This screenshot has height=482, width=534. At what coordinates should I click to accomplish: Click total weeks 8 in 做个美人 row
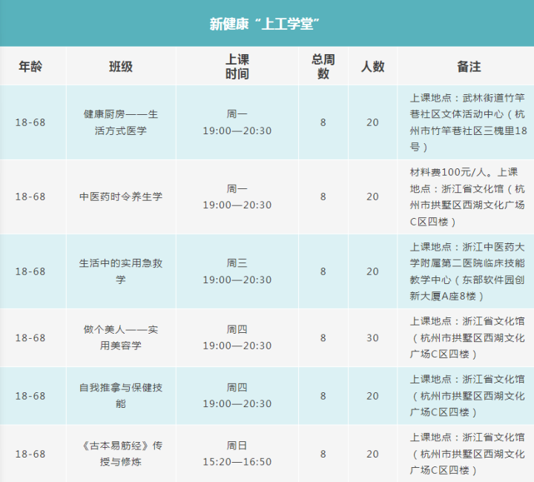click(323, 338)
